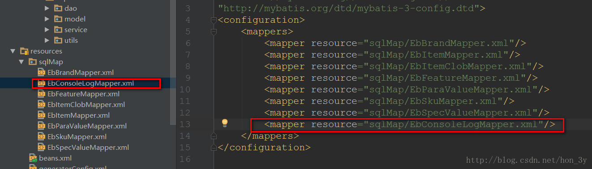Image resolution: width=592 pixels, height=169 pixels.
Task: Click the EbItemClobMapper.xml file icon
Action: point(41,104)
